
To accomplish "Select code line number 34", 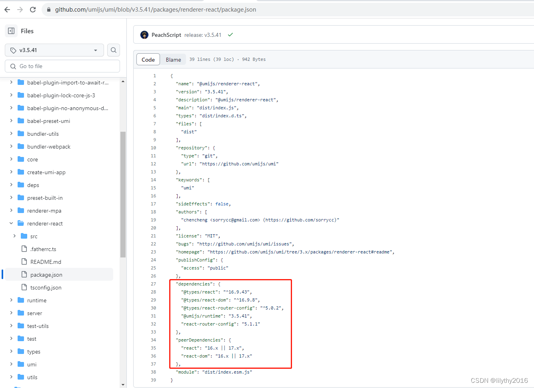I will pyautogui.click(x=153, y=340).
